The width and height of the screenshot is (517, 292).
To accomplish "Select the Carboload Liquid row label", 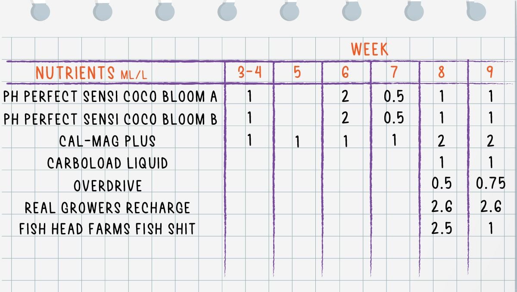I will click(x=107, y=163).
